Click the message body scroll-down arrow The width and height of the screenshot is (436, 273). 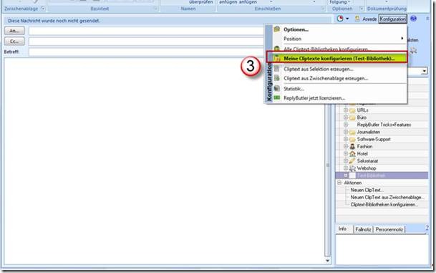pos(328,261)
